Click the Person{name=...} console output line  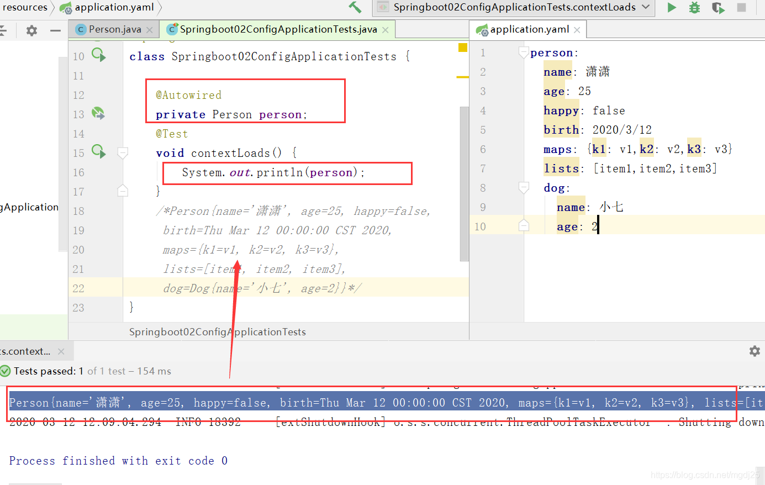pos(387,403)
